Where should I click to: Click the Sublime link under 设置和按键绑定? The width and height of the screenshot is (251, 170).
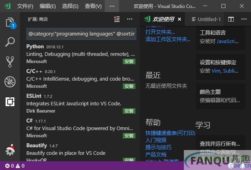(x=231, y=71)
